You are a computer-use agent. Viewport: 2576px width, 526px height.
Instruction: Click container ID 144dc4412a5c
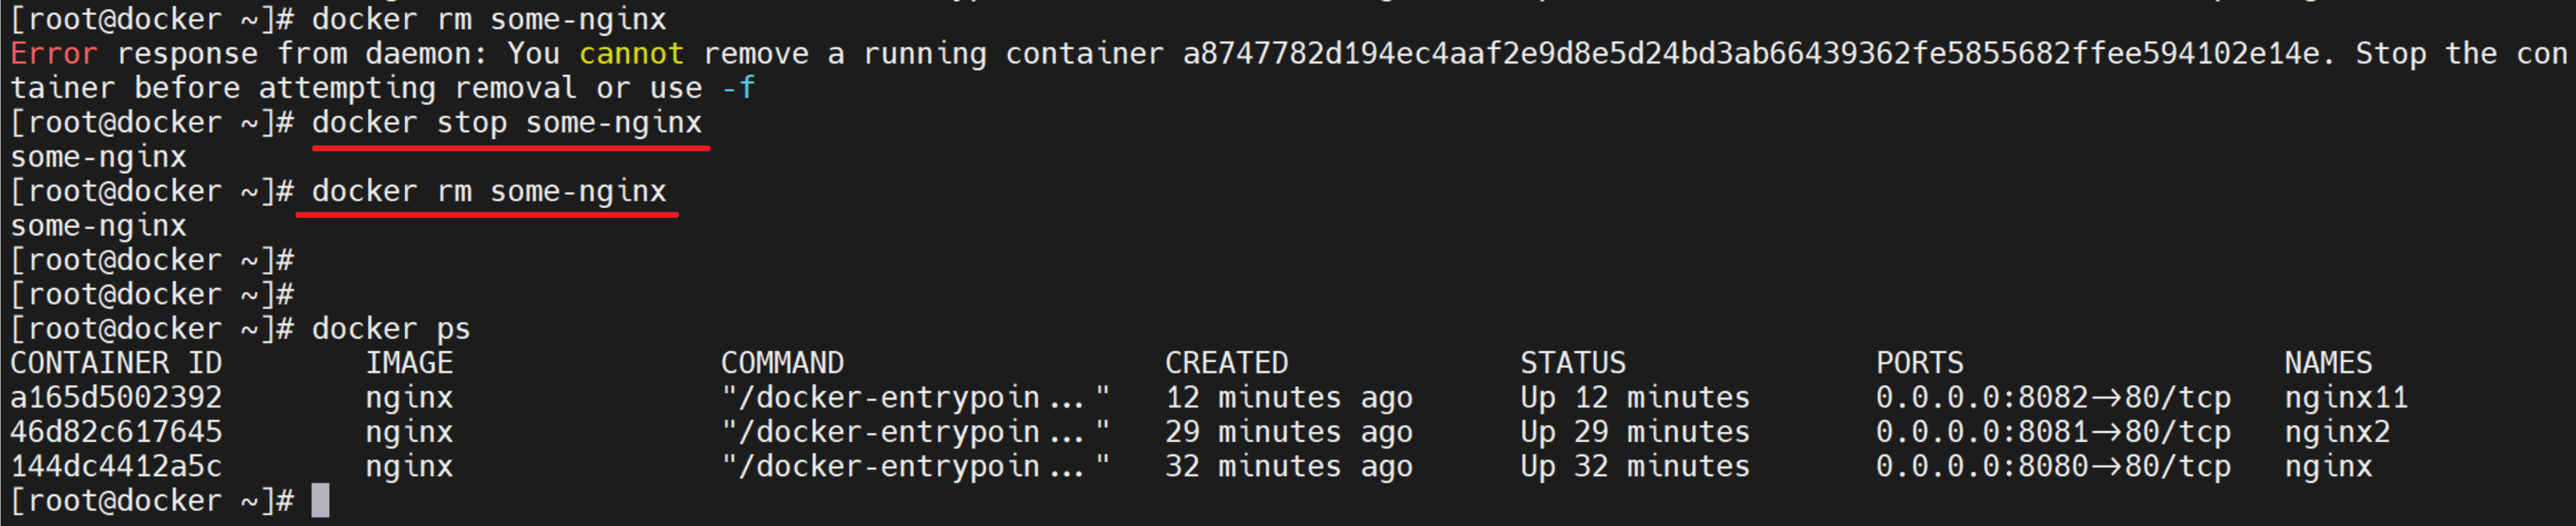pyautogui.click(x=116, y=466)
